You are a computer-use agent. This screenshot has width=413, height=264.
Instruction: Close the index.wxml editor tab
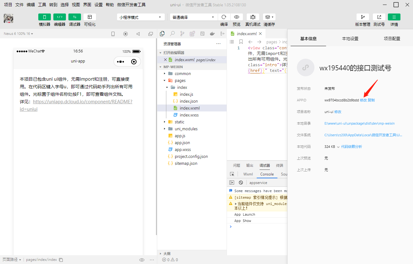tap(260, 34)
